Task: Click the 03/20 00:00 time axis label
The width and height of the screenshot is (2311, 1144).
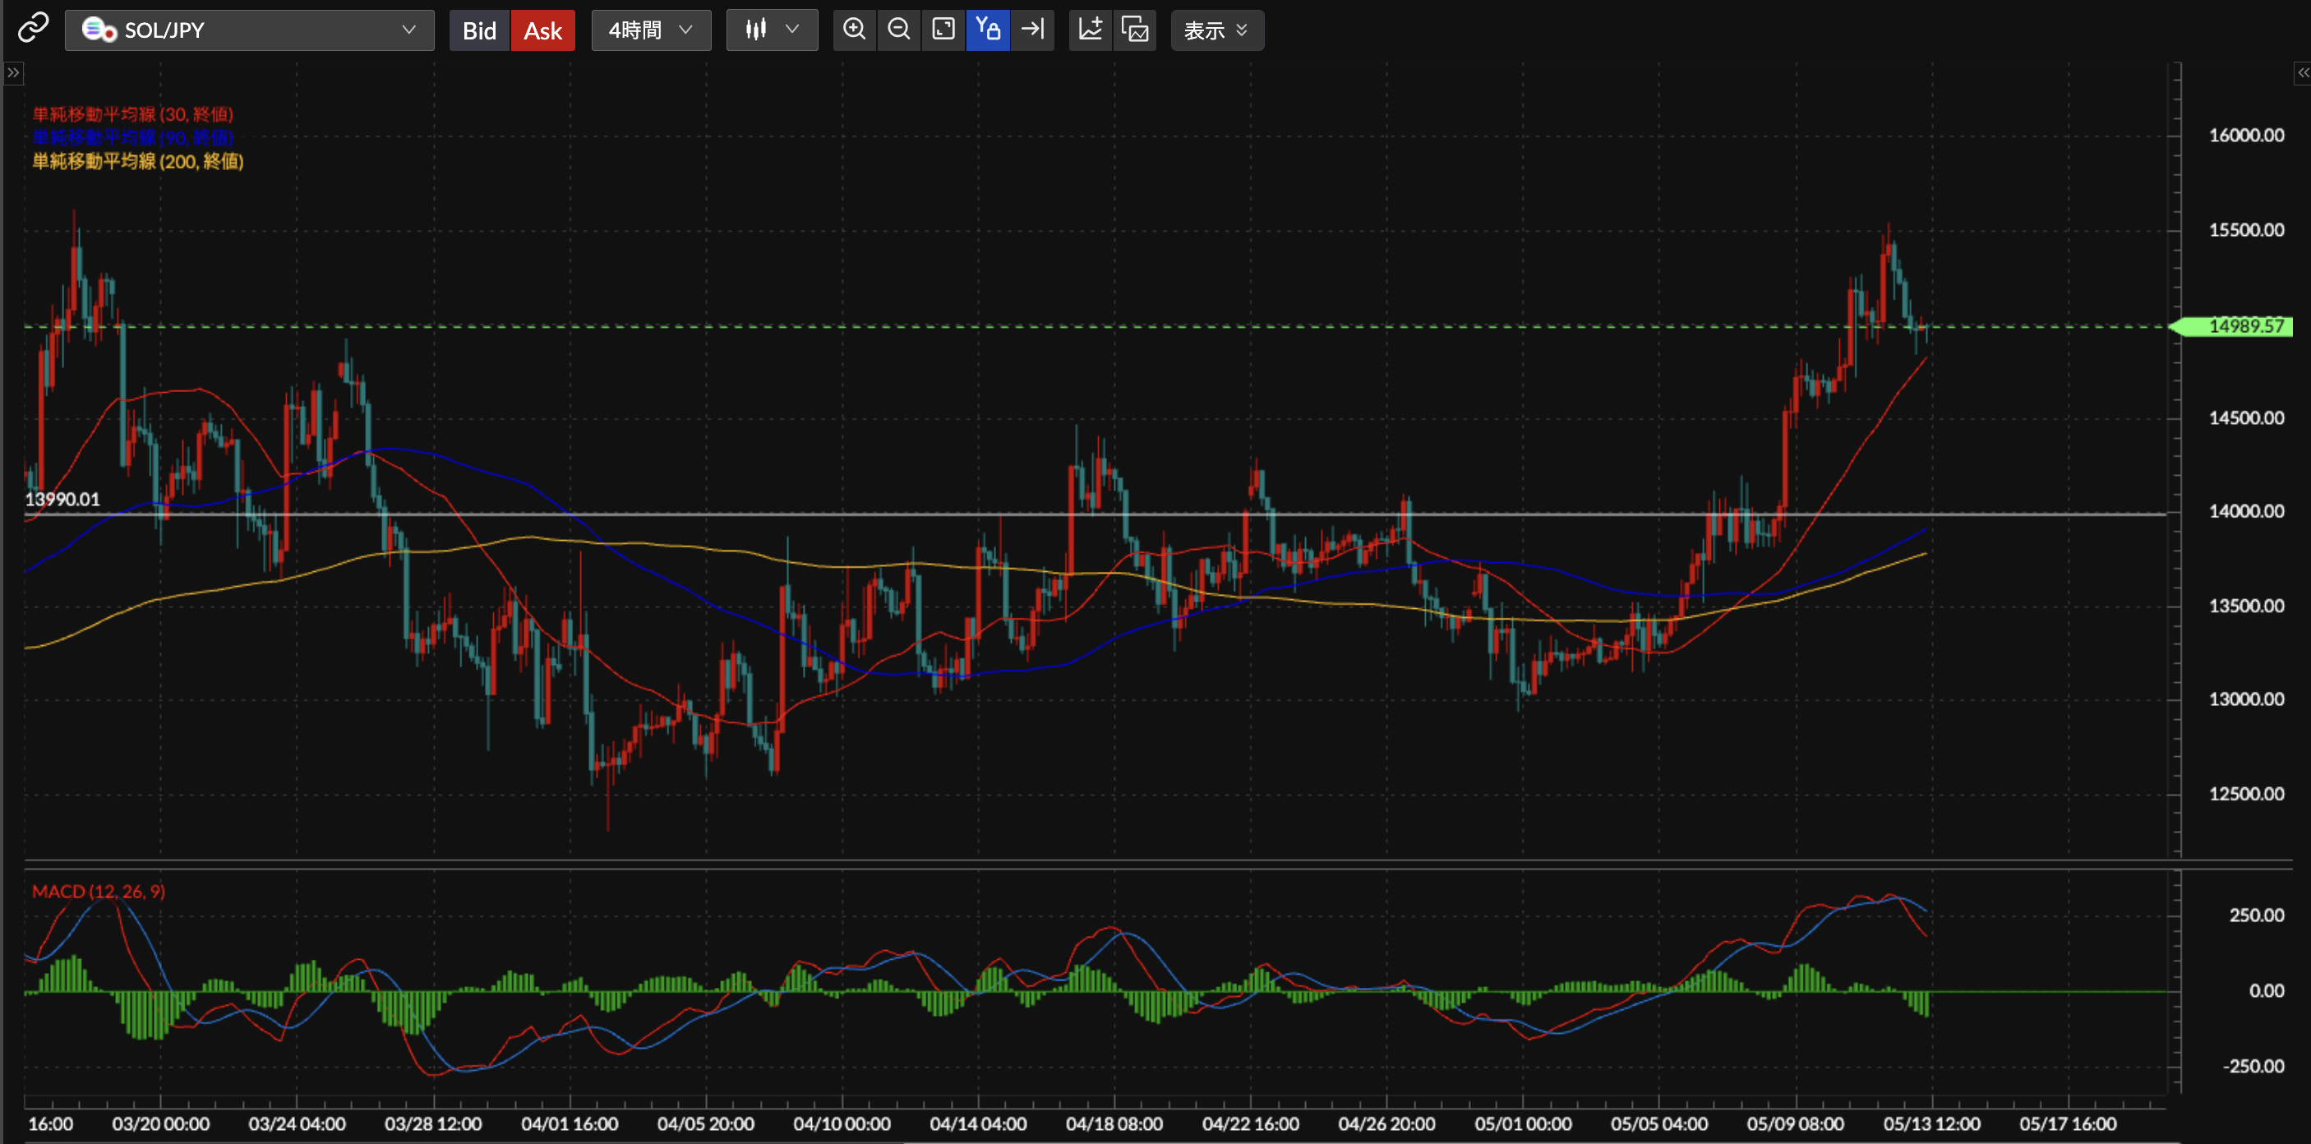Action: click(x=160, y=1123)
